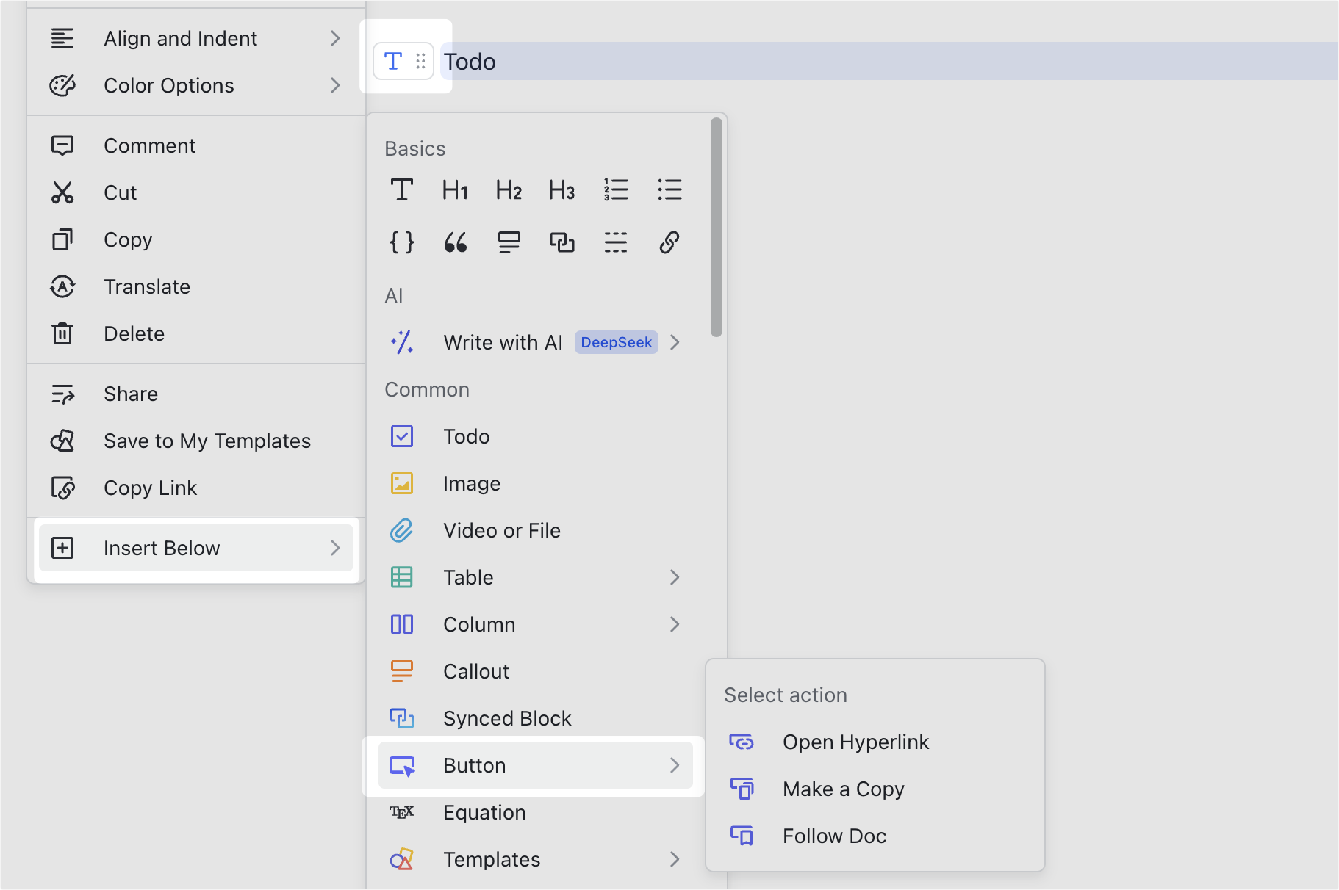Select Copy from the context menu

tap(196, 239)
